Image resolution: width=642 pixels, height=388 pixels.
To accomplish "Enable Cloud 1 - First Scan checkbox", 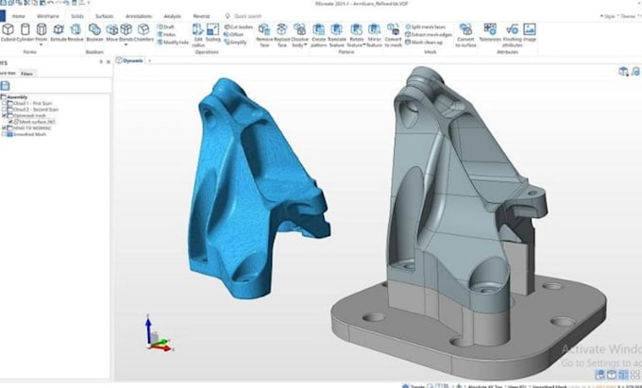I will pyautogui.click(x=5, y=103).
